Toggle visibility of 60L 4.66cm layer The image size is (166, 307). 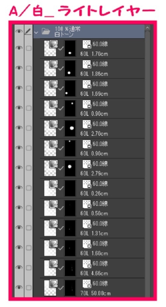[19, 267]
